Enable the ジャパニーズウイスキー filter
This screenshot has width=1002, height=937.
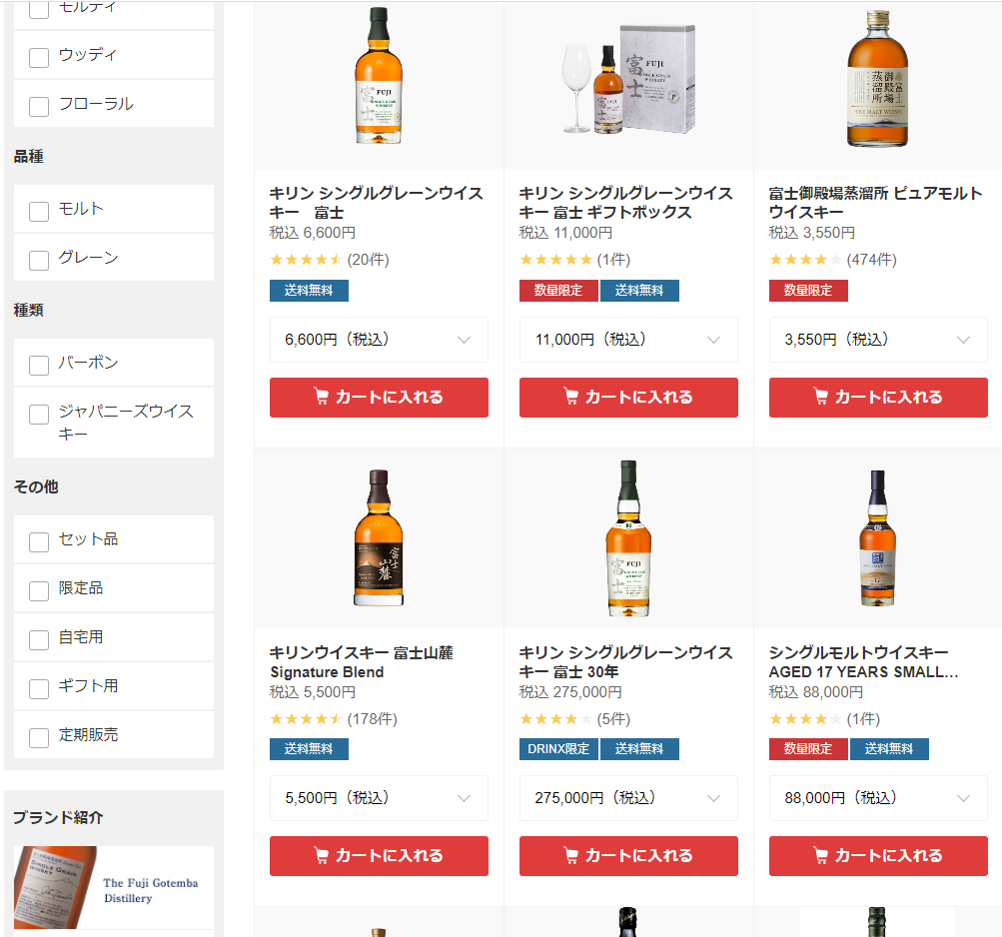point(39,415)
